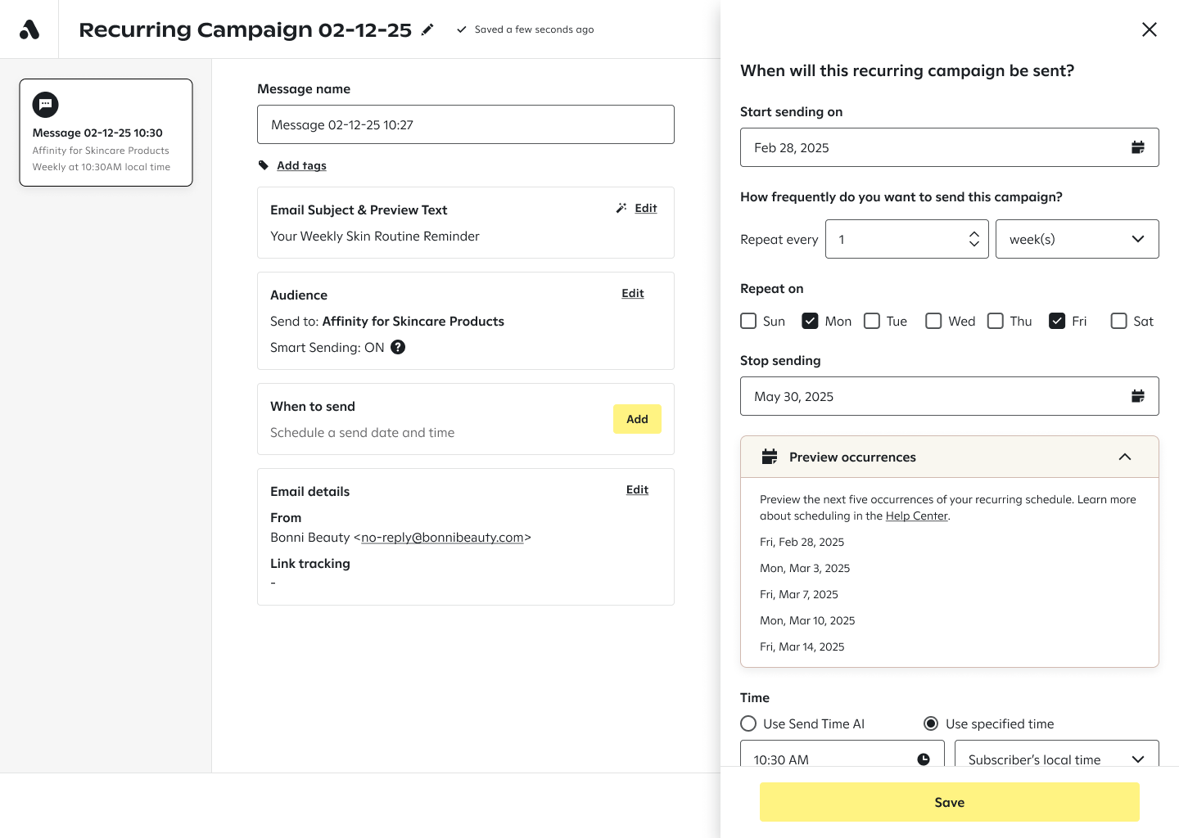Click Add in When to send
The image size is (1179, 838).
click(637, 419)
